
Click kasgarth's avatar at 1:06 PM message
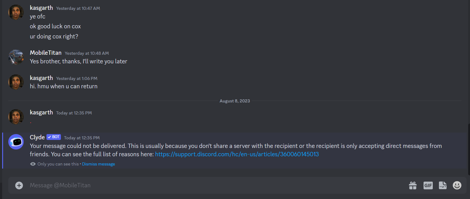pos(16,82)
